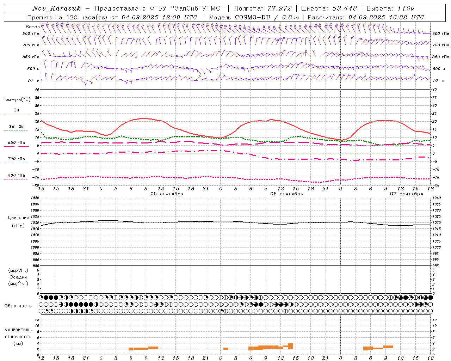This screenshot has height=361, width=451.
Task: Select the latitude value "Широта: 53.448"
Action: [329, 8]
